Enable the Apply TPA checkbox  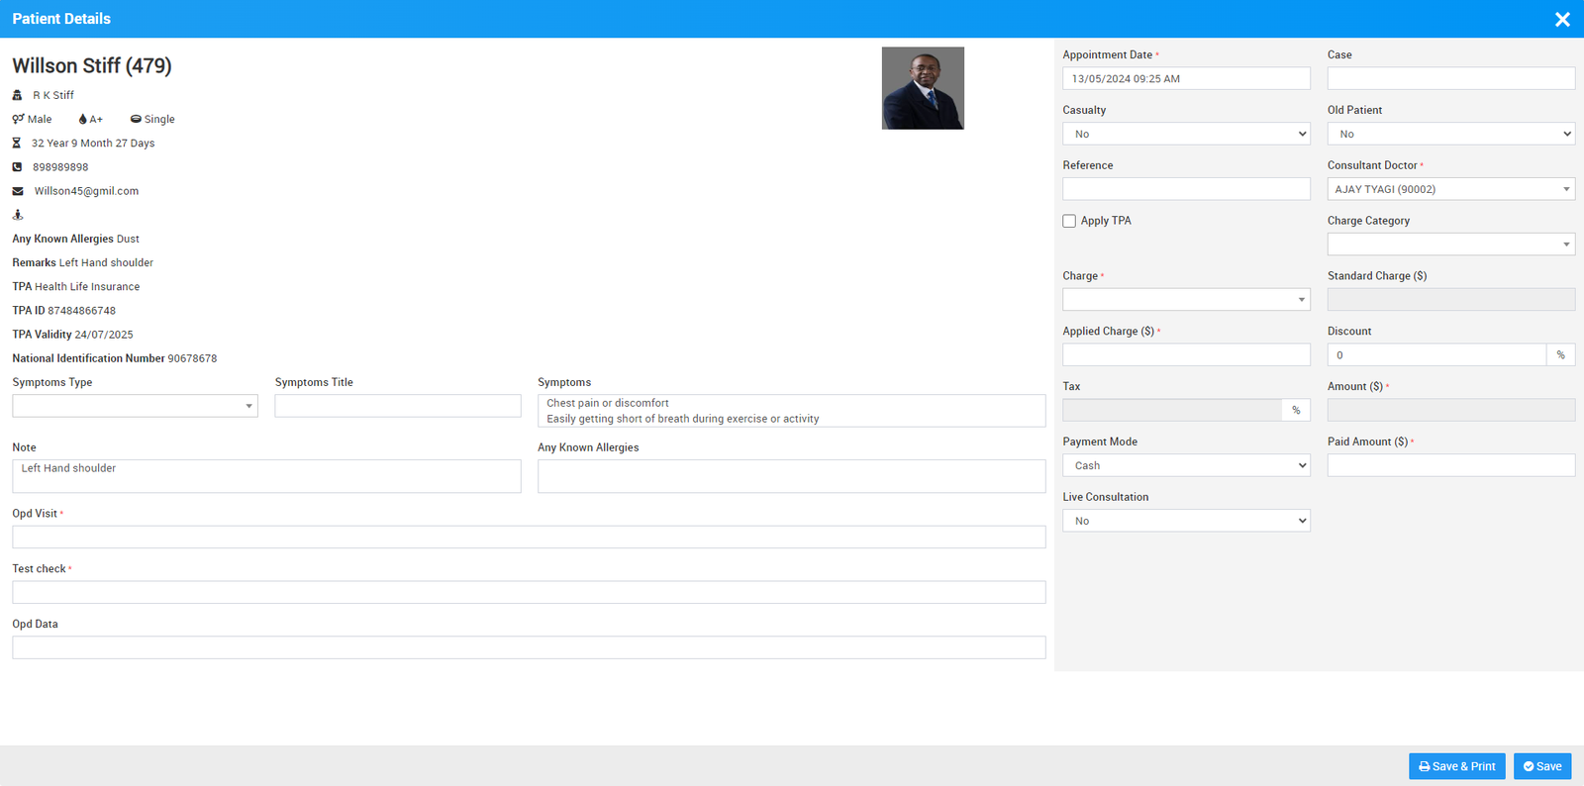coord(1069,221)
